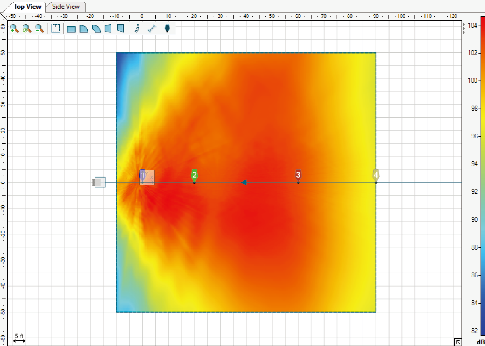Image resolution: width=485 pixels, height=346 pixels.
Task: Select microphone marker 3 on axis
Action: point(298,176)
